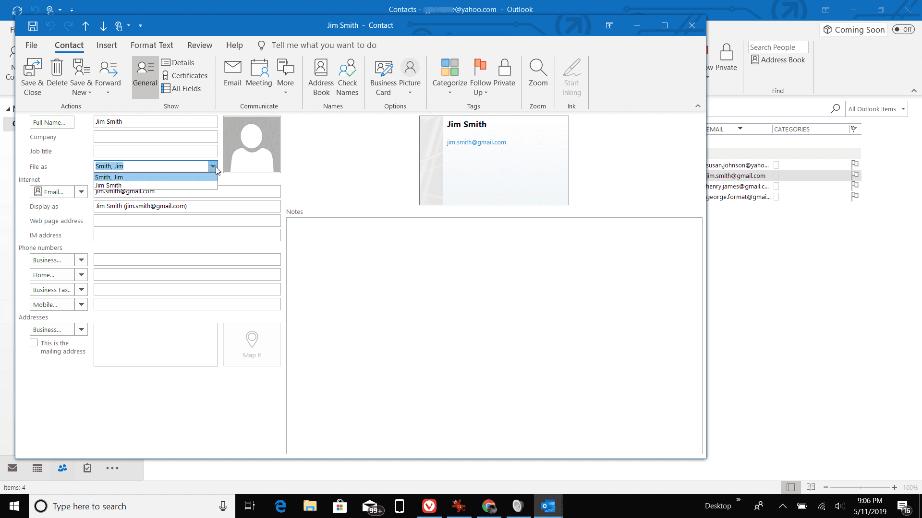Click the Map It button
Image resolution: width=922 pixels, height=518 pixels.
(x=252, y=344)
